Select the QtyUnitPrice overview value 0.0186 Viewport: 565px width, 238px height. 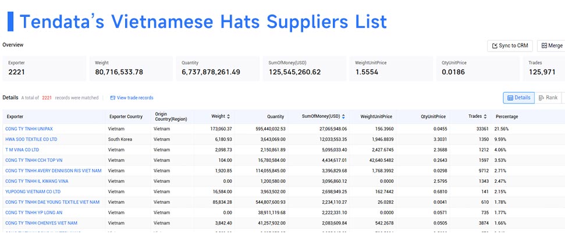pyautogui.click(x=453, y=72)
